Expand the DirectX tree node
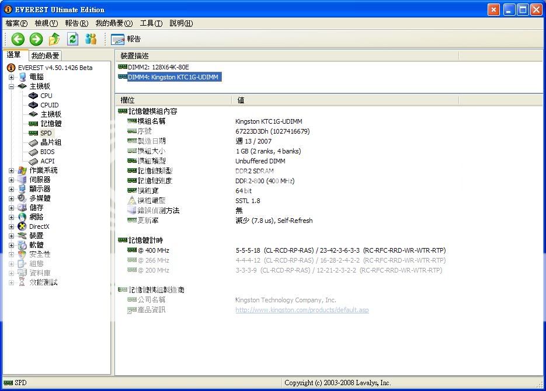546x391 pixels. (12, 226)
